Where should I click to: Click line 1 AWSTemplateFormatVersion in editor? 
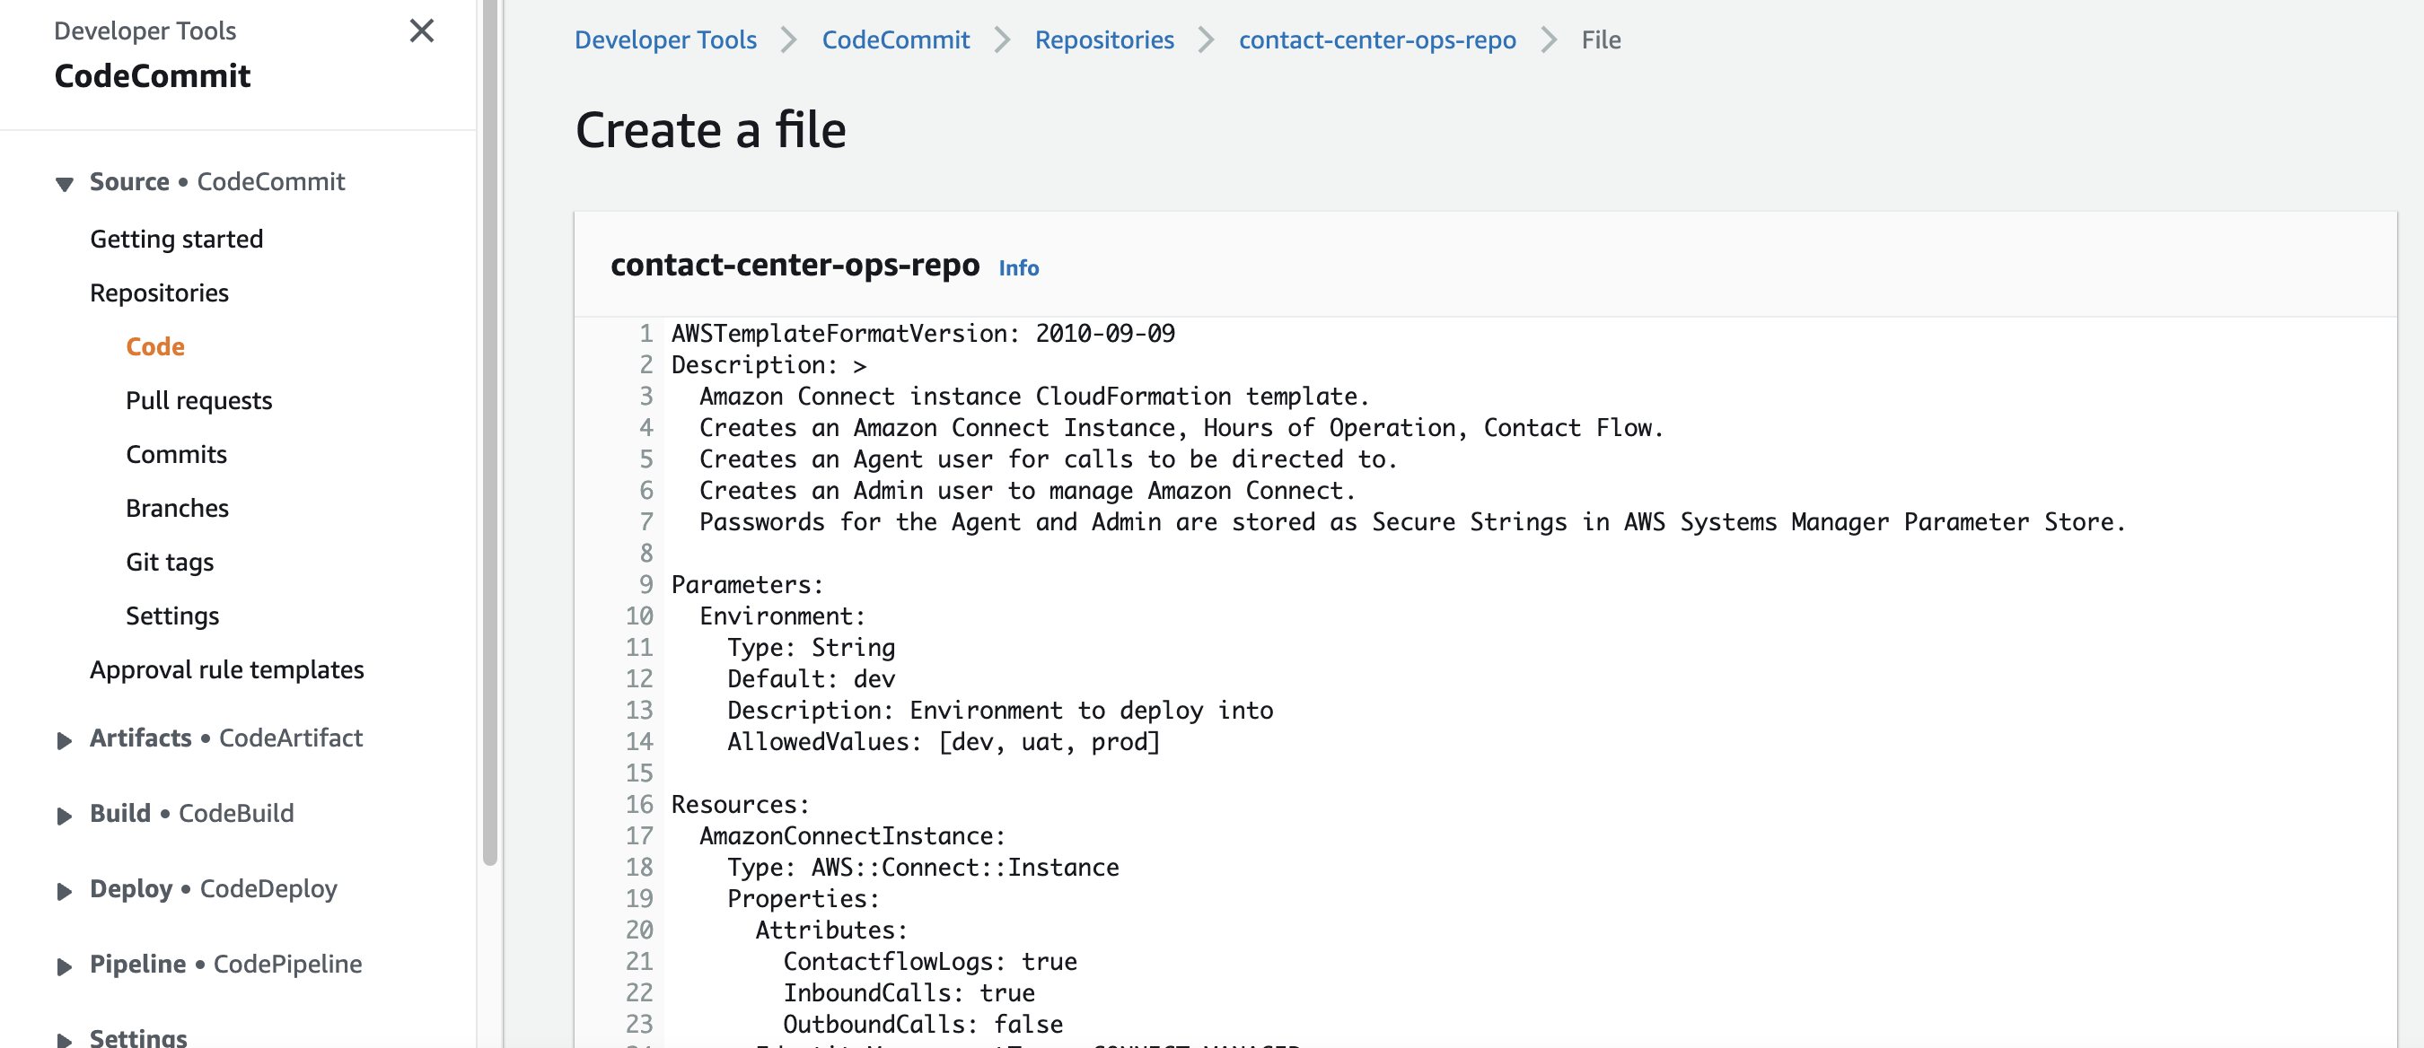coord(923,333)
